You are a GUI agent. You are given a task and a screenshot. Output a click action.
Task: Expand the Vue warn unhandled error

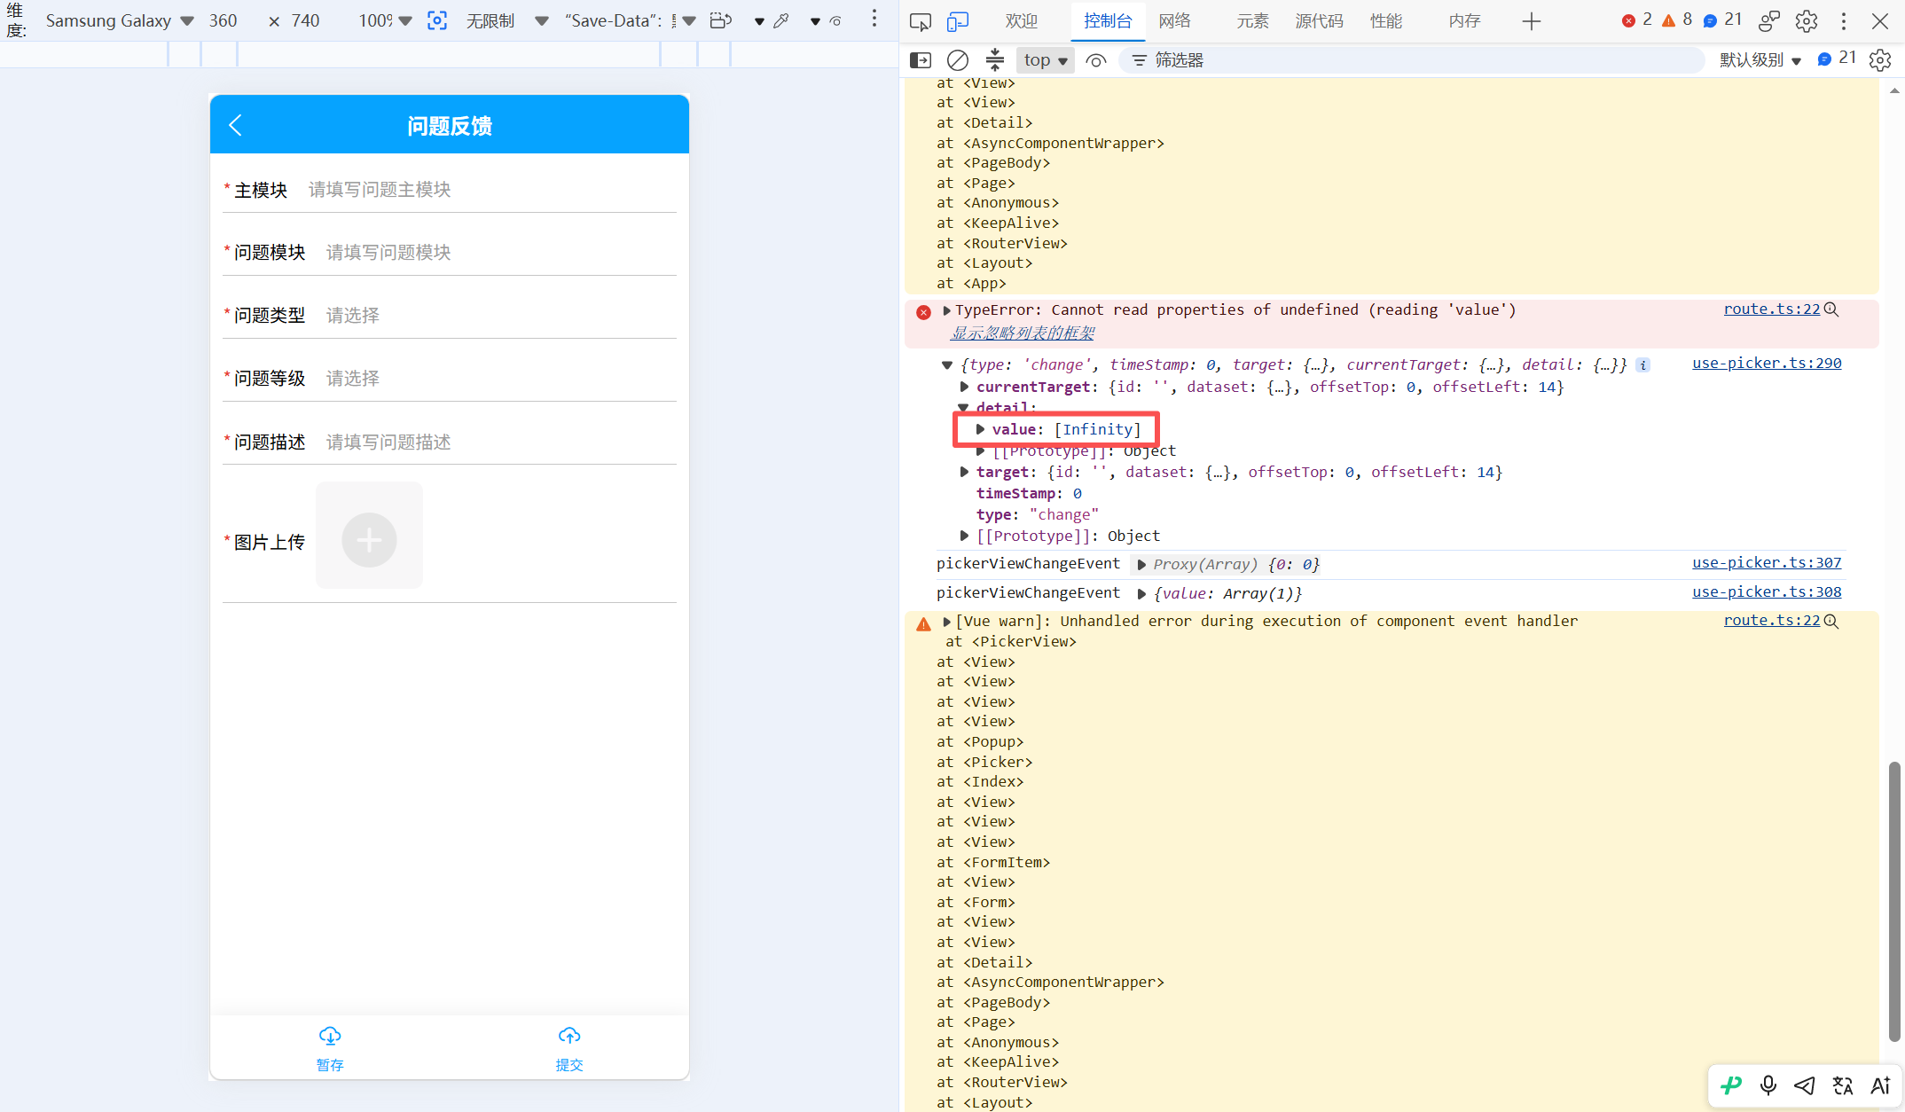[947, 622]
